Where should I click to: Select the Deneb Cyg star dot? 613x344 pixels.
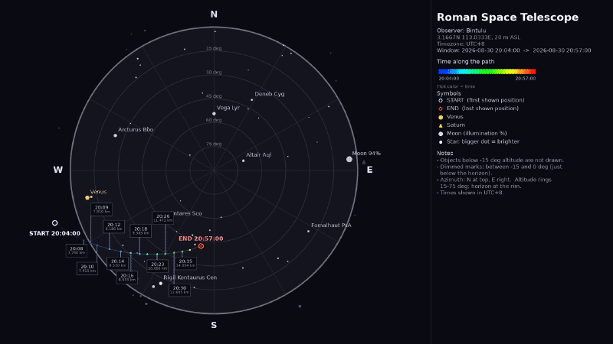pyautogui.click(x=252, y=100)
